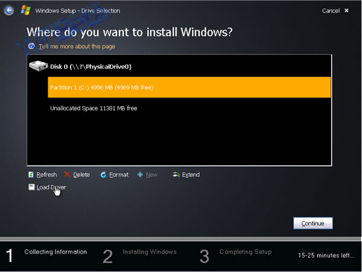Open 'Tell me more about this page'
Image resolution: width=362 pixels, height=272 pixels.
point(77,46)
